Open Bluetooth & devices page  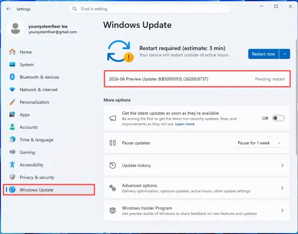tap(49, 77)
